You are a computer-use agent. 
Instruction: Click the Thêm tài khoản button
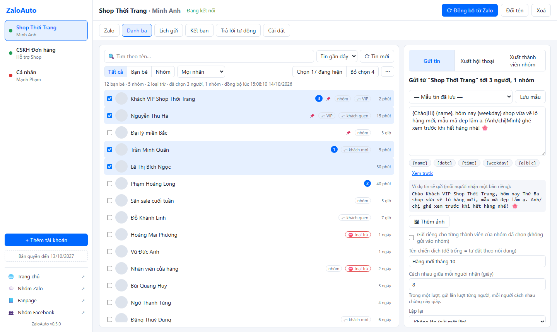(46, 240)
